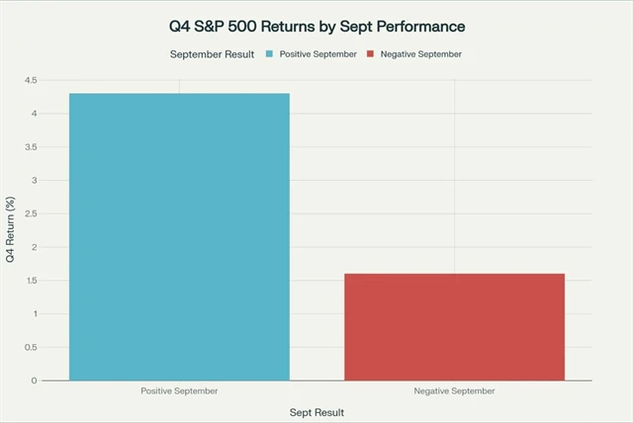Click the 4 y-axis tick label
The height and width of the screenshot is (423, 633).
(35, 114)
